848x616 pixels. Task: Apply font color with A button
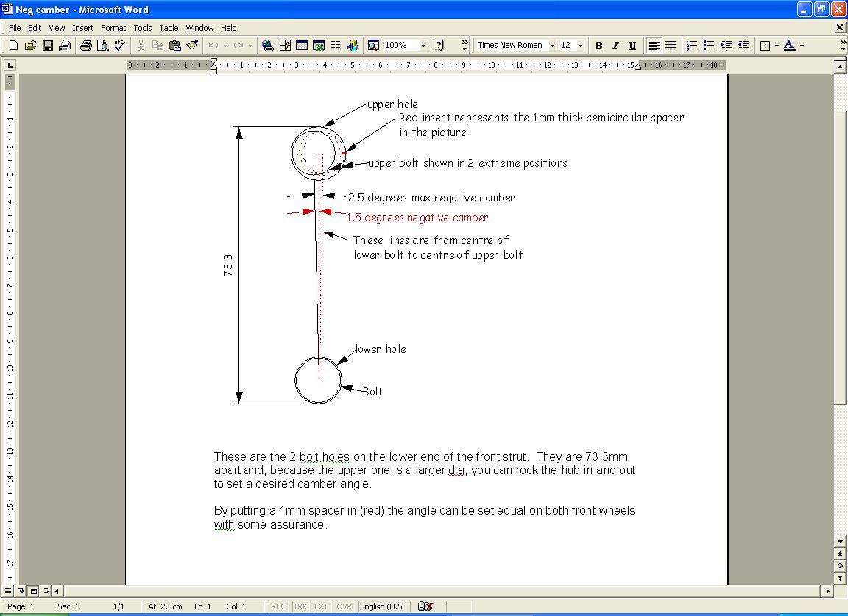pos(790,46)
